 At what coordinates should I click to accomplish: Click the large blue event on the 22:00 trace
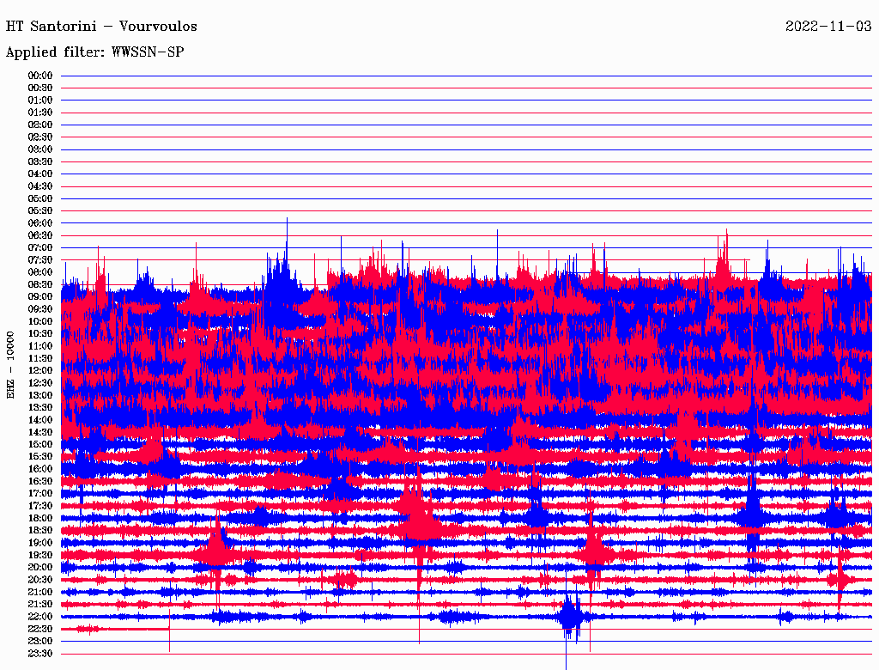pos(570,617)
